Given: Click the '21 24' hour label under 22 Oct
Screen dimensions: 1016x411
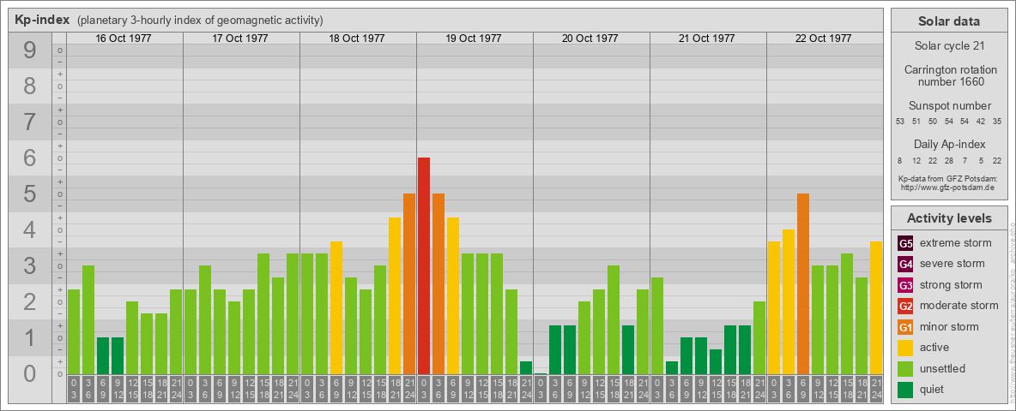Looking at the screenshot, I should pos(876,390).
